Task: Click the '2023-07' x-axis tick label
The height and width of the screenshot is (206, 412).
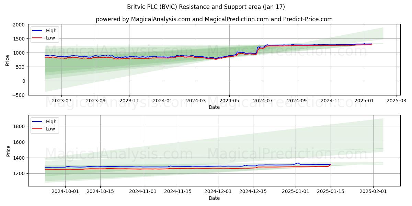Action: point(61,101)
